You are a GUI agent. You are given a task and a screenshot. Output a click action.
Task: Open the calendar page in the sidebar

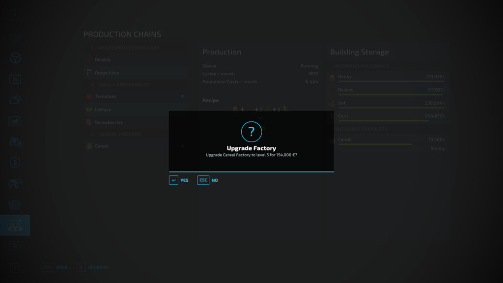(15, 79)
